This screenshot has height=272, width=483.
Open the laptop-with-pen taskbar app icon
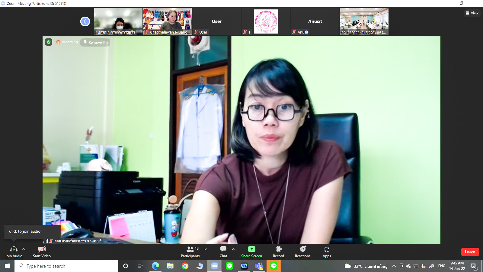[200, 266]
